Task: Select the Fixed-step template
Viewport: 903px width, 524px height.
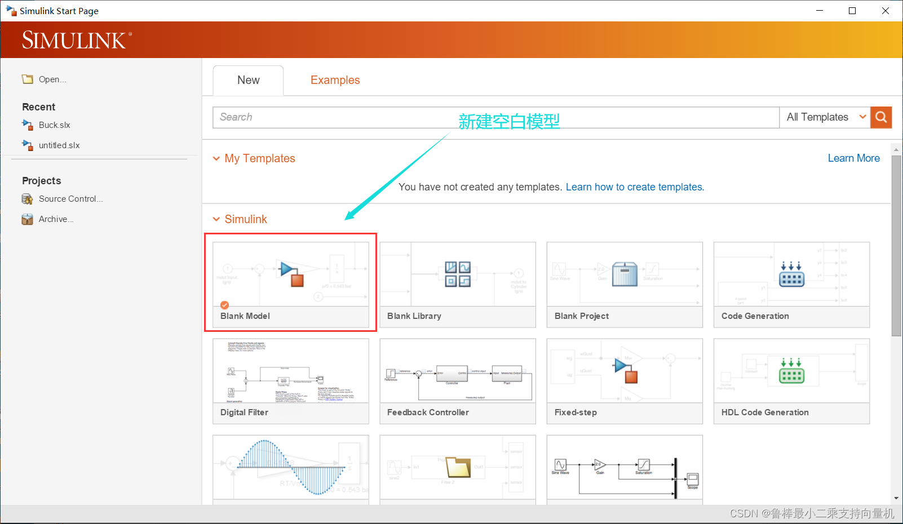Action: (625, 381)
